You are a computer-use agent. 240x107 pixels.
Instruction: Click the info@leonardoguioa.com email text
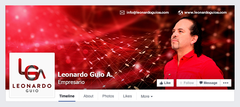[148, 13]
